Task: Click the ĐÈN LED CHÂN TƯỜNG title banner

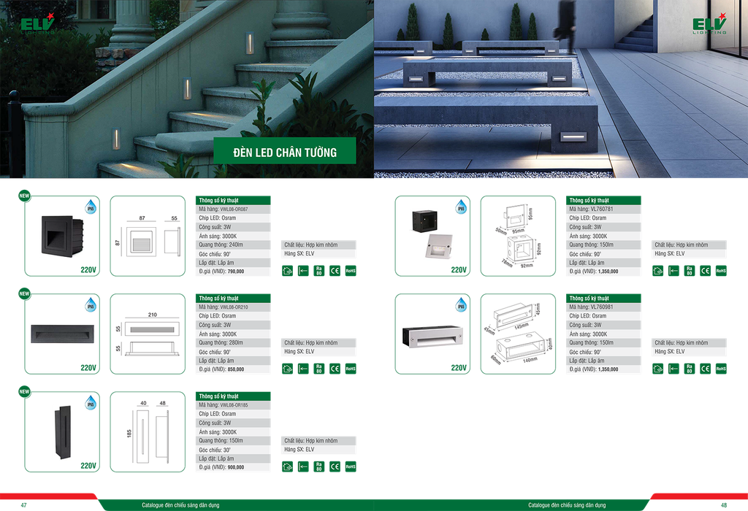Action: 285,152
